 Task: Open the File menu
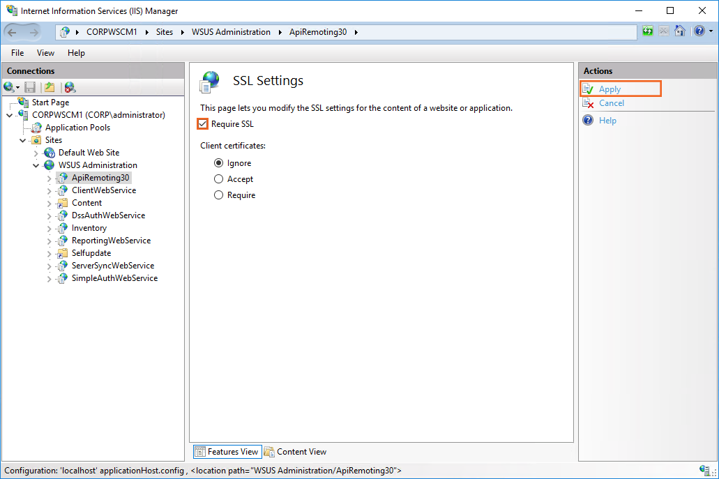click(x=17, y=53)
